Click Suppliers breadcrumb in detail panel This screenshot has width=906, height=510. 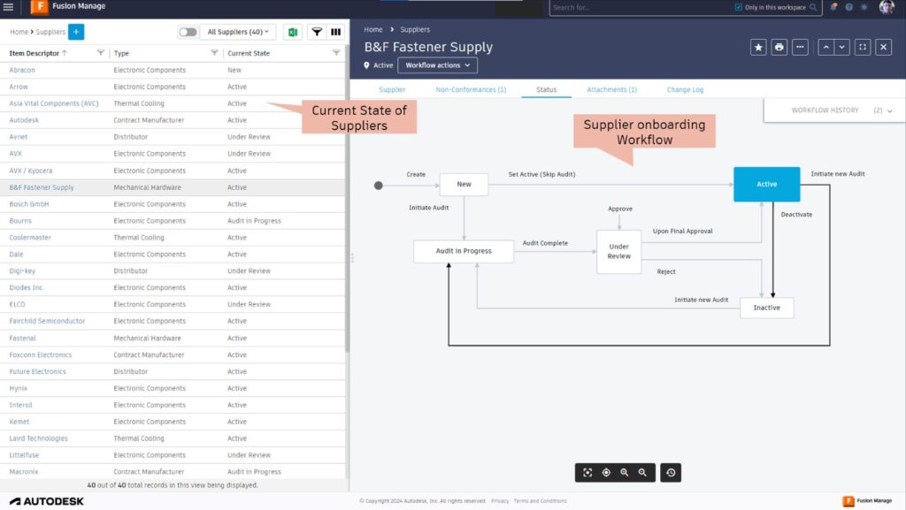click(x=415, y=29)
